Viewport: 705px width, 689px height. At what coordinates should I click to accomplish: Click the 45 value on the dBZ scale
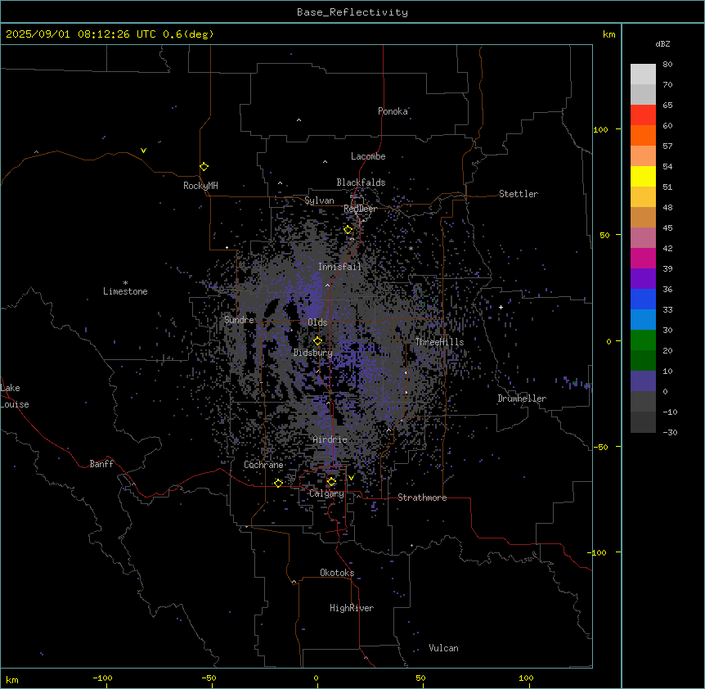click(667, 228)
